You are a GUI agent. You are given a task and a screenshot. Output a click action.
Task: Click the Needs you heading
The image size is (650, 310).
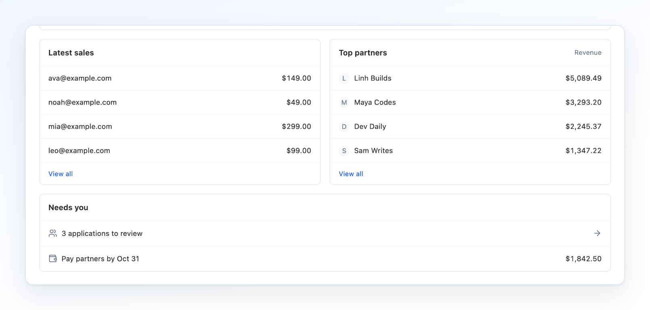[x=68, y=208]
